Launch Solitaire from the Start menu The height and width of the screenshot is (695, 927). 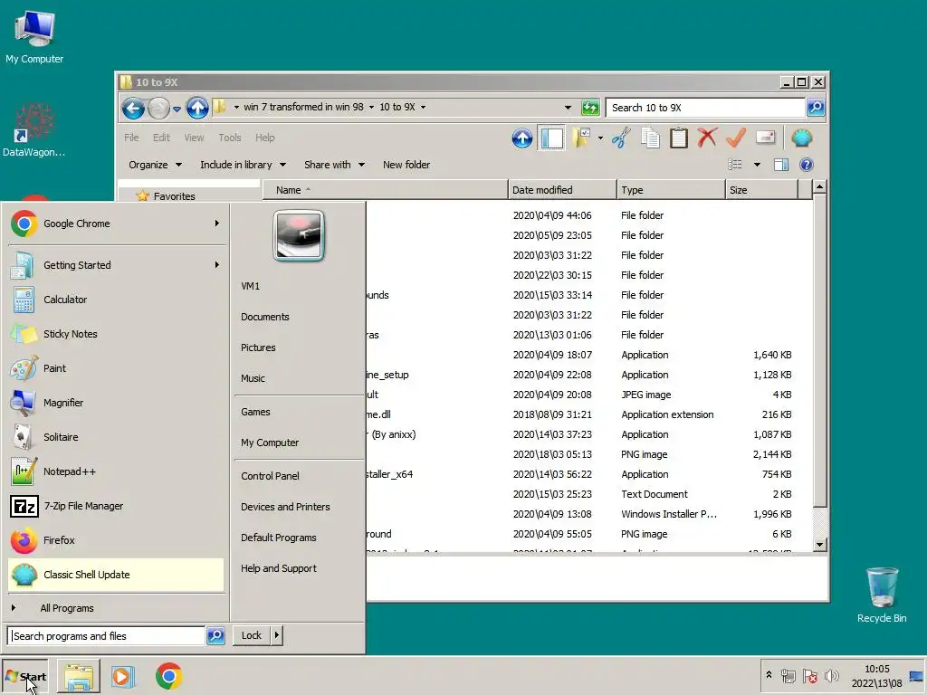(x=117, y=437)
